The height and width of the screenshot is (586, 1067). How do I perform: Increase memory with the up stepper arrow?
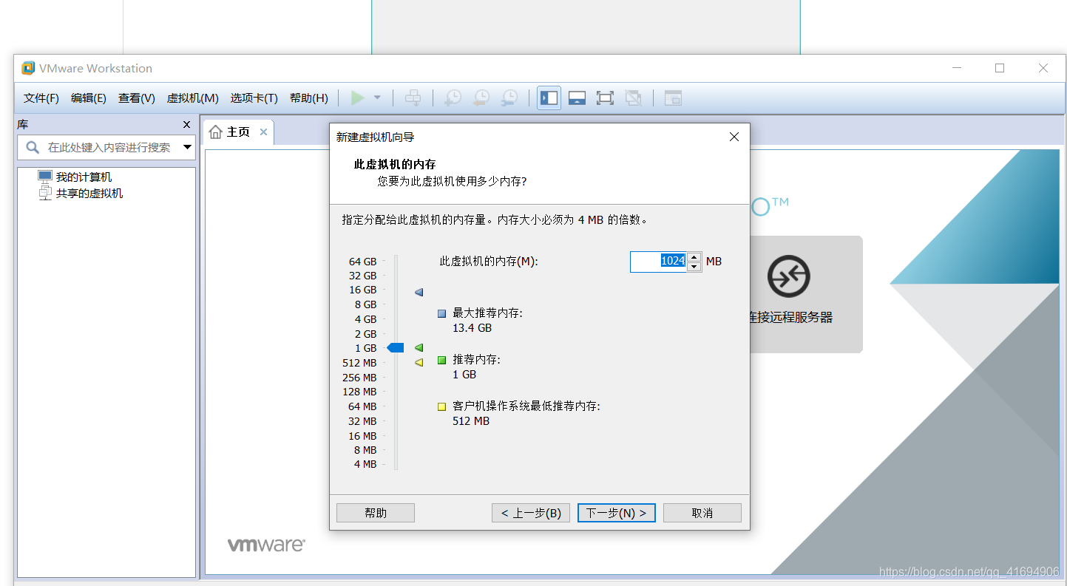point(694,257)
